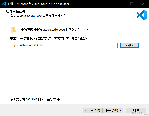Click the VS Code icon in title bar

pyautogui.click(x=4, y=4)
